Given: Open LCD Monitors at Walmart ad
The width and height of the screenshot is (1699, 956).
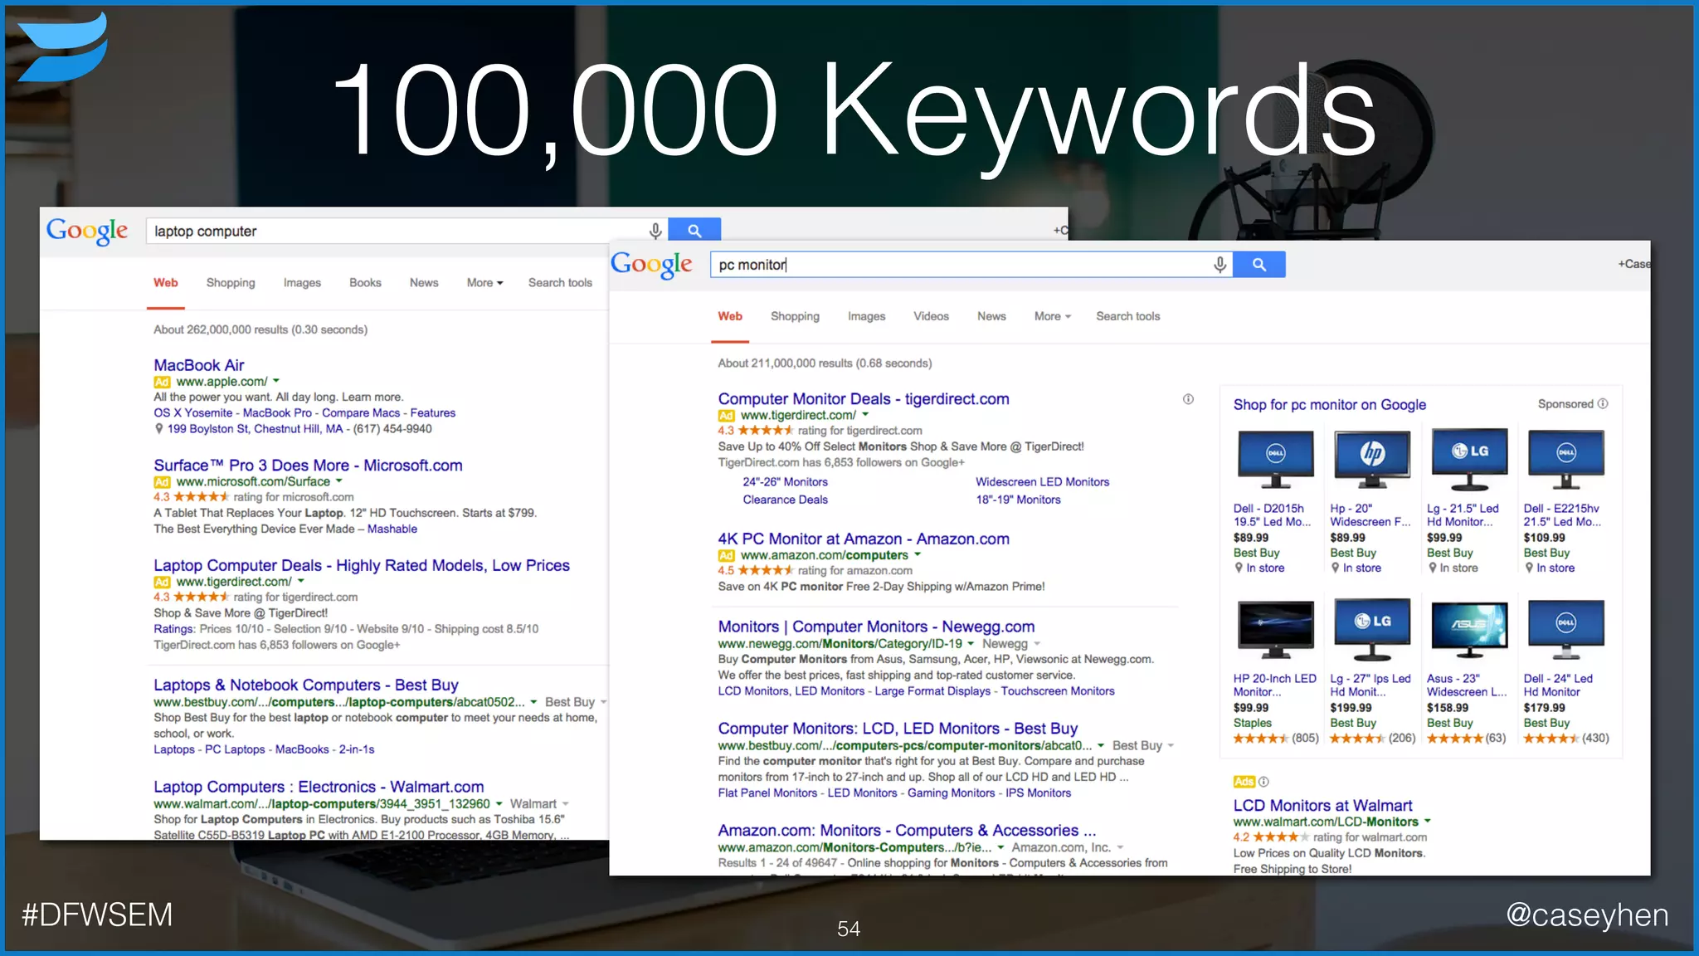Looking at the screenshot, I should click(1322, 806).
